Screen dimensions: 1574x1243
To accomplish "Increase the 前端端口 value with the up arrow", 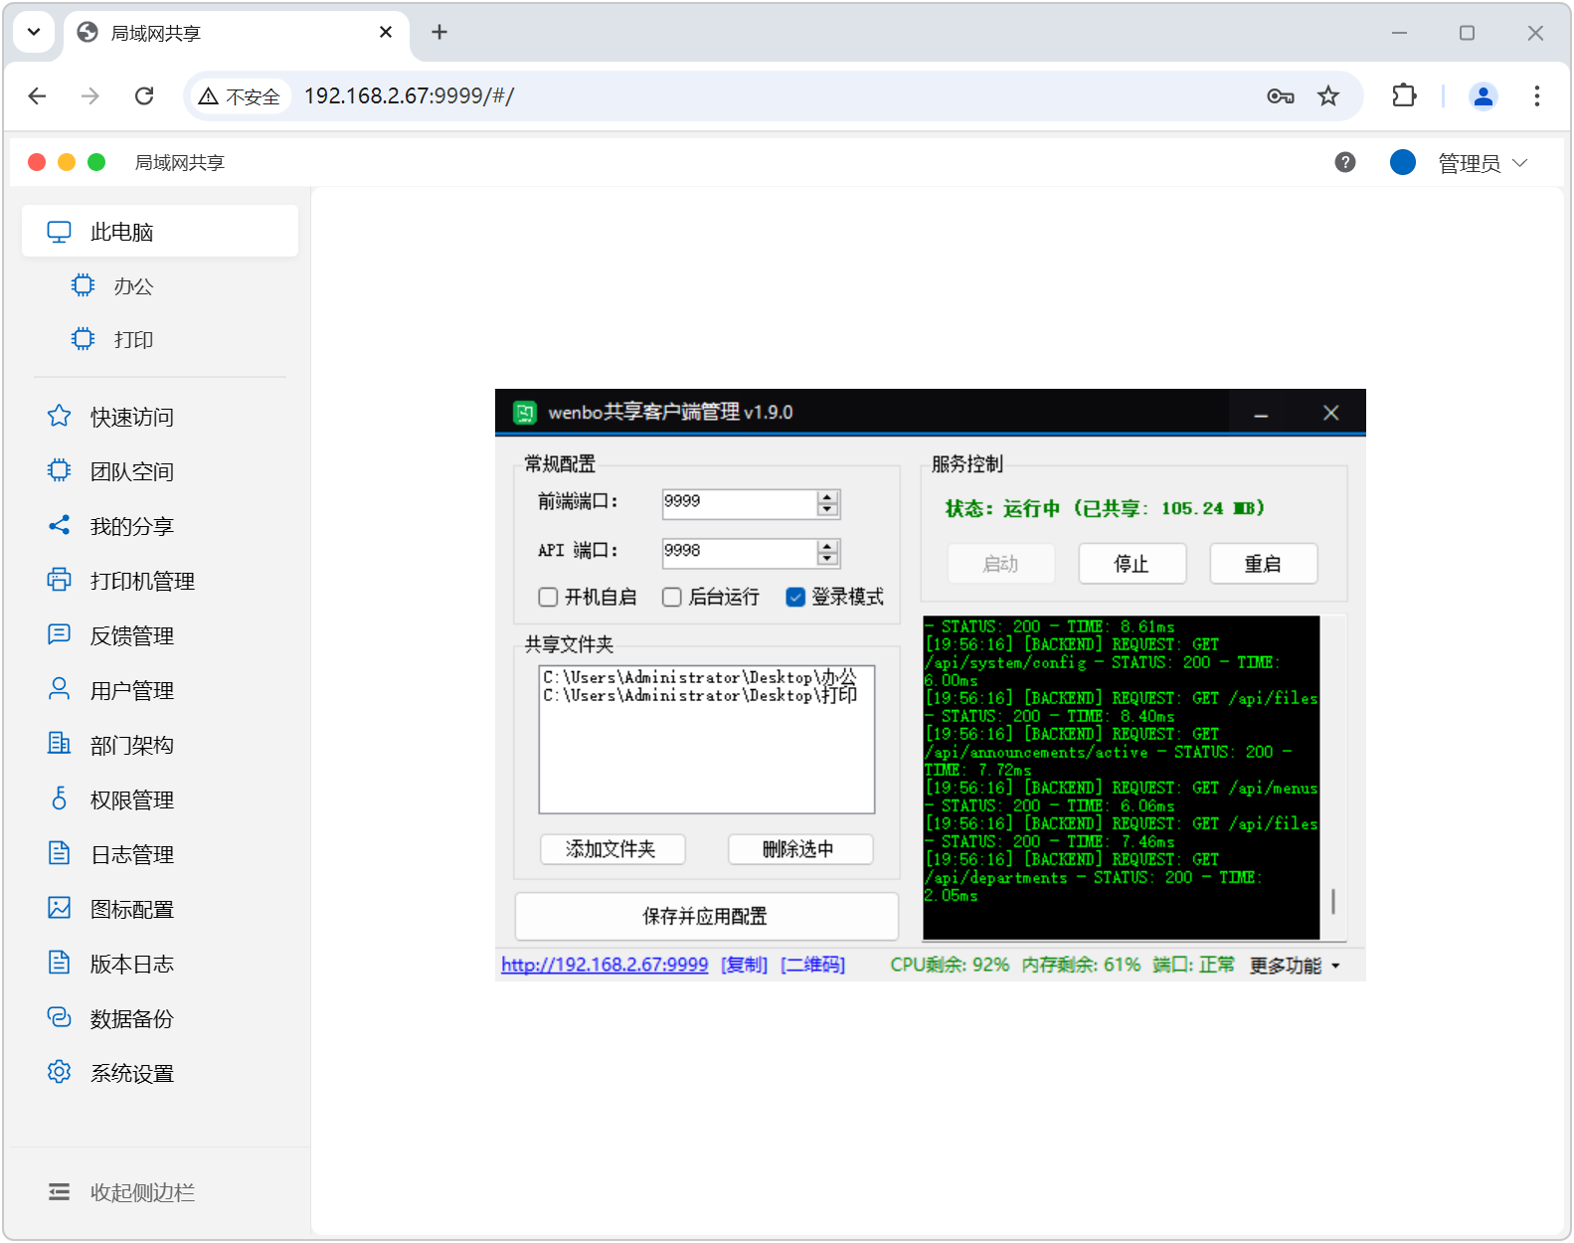I will point(827,497).
